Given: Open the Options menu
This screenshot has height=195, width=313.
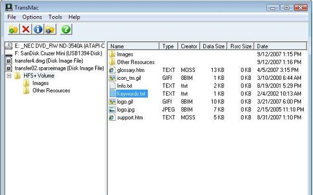Looking at the screenshot, I should (x=32, y=17).
